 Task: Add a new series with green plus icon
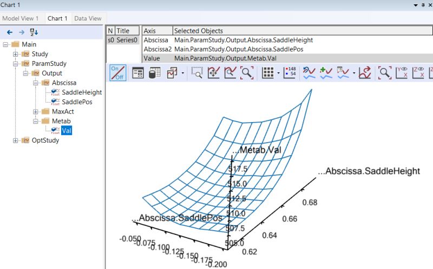click(x=326, y=73)
